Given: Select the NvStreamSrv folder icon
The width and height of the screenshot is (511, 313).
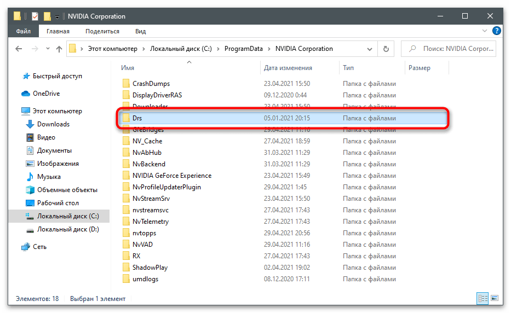Looking at the screenshot, I should pyautogui.click(x=126, y=198).
